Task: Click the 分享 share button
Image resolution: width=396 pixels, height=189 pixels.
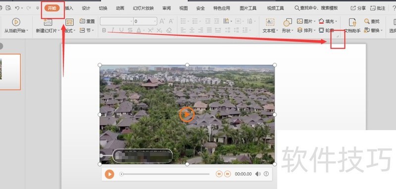Action: click(x=358, y=8)
